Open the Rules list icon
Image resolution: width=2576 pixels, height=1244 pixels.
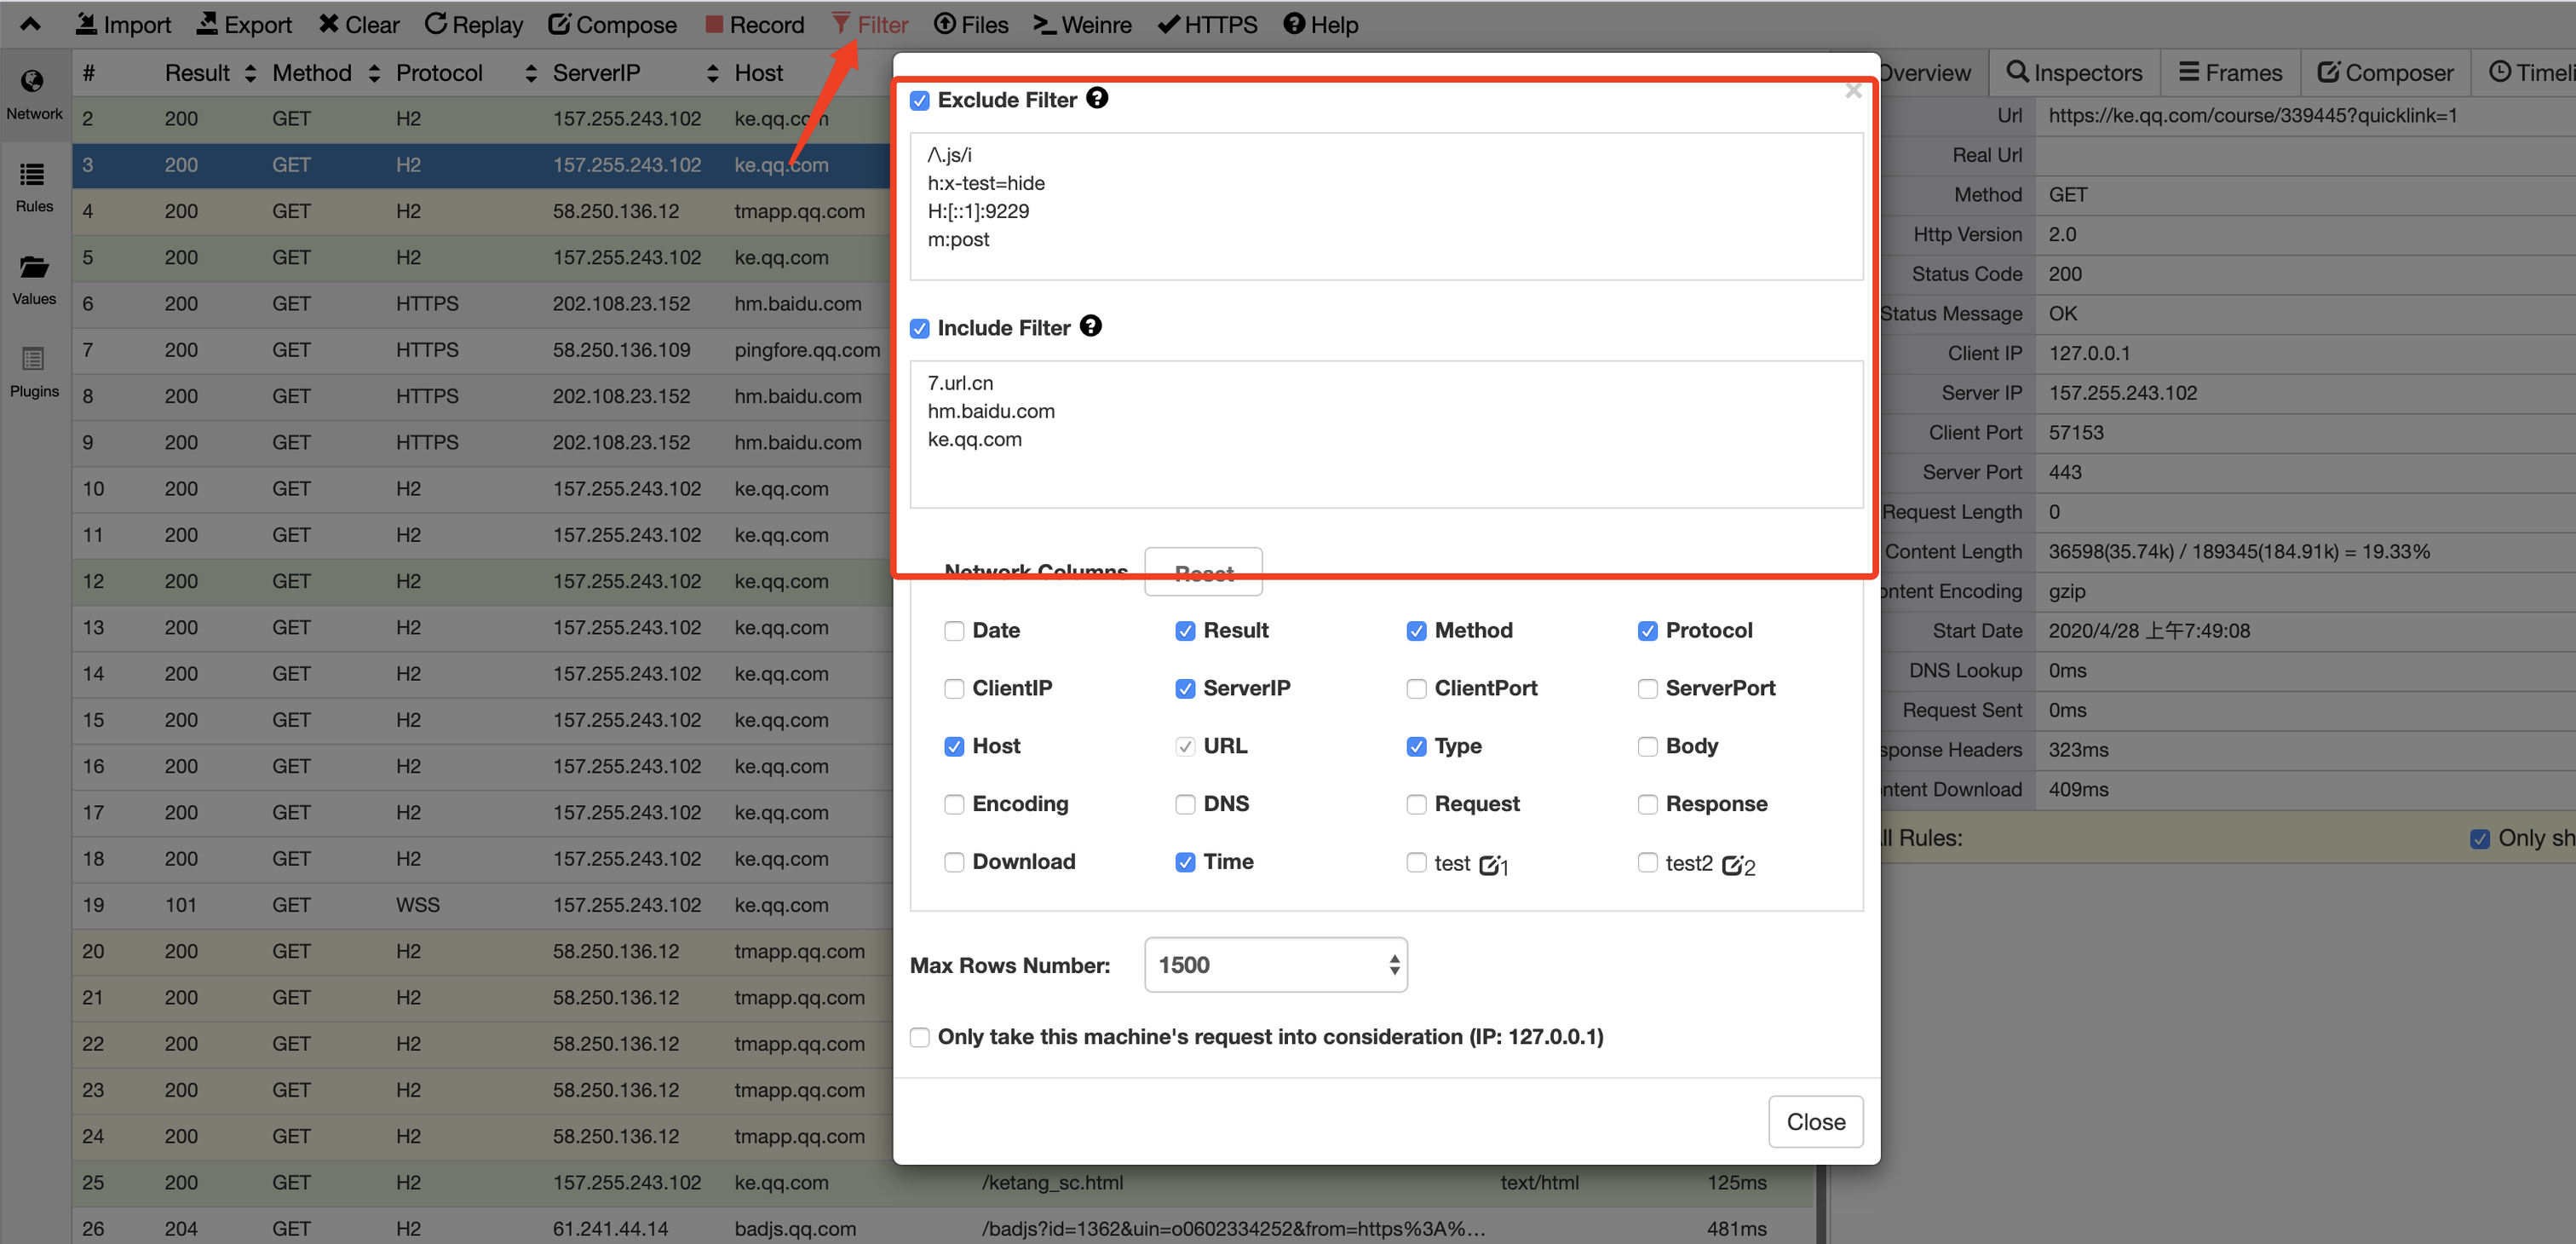pyautogui.click(x=33, y=175)
